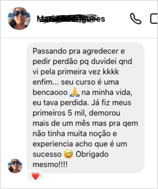This screenshot has height=189, width=158.
Task: Click the word "Passando" in the message
Action: click(49, 51)
